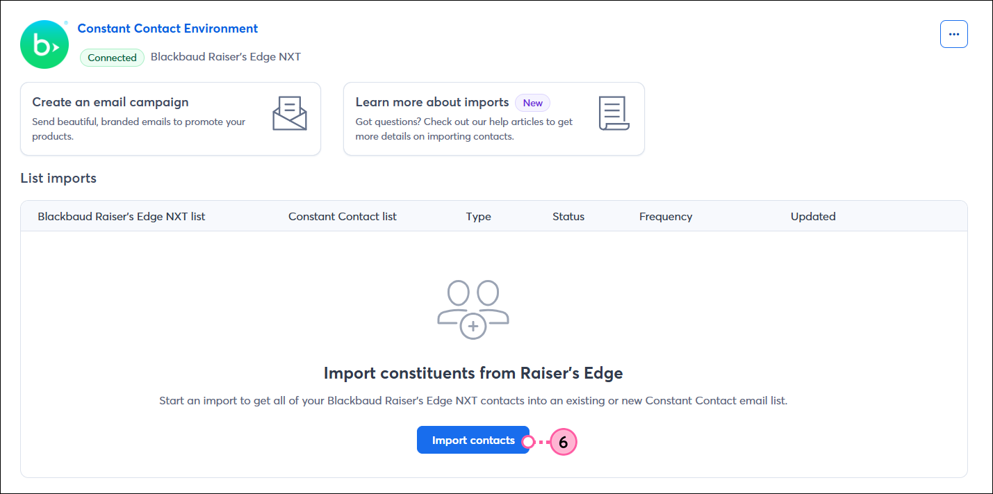Screen dimensions: 993x494
Task: Click the Connected status badge
Action: [x=112, y=58]
